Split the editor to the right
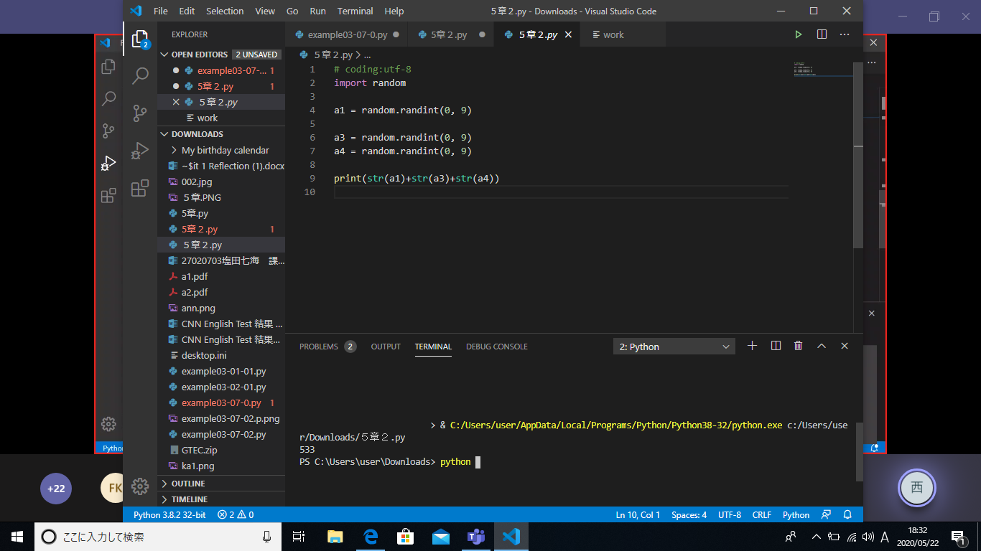The height and width of the screenshot is (551, 981). [822, 34]
